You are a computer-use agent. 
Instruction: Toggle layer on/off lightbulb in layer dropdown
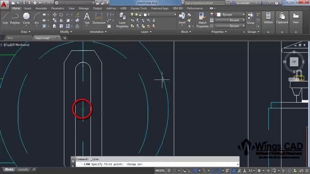[132, 14]
